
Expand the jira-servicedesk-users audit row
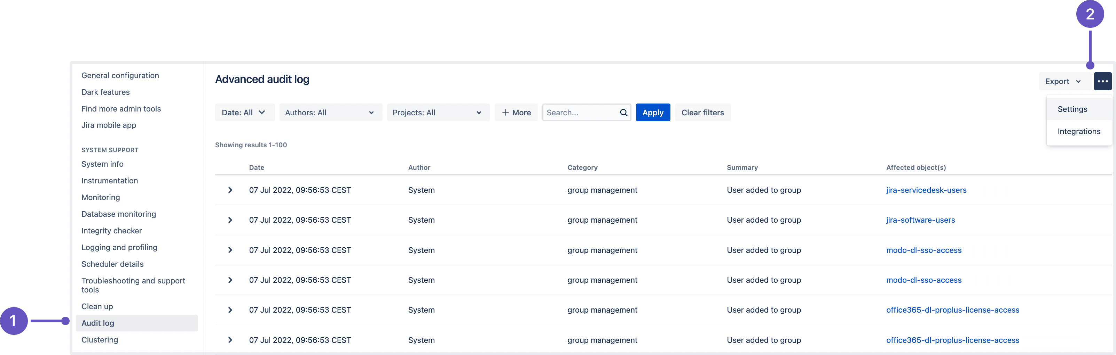230,190
